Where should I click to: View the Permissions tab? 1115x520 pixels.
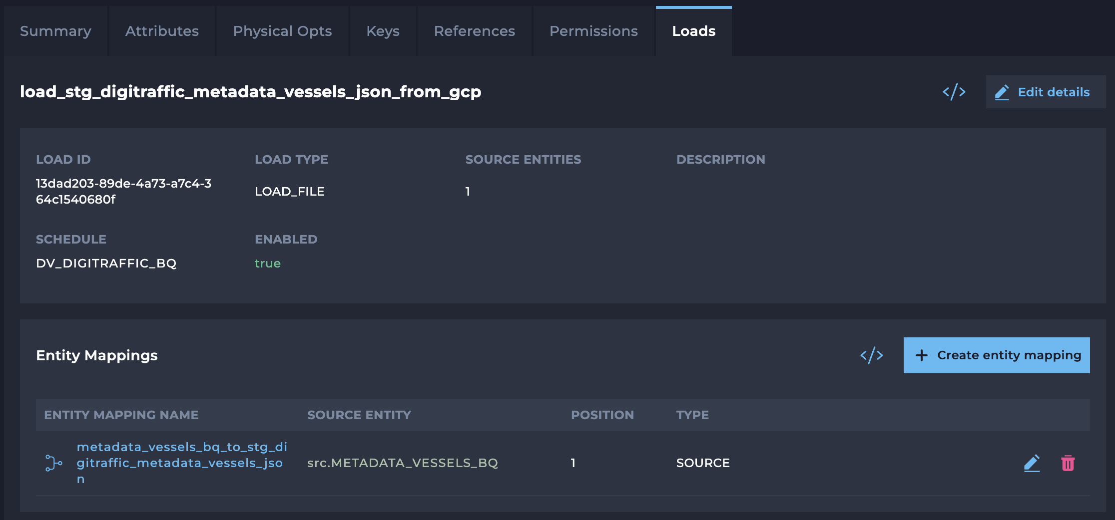coord(593,31)
